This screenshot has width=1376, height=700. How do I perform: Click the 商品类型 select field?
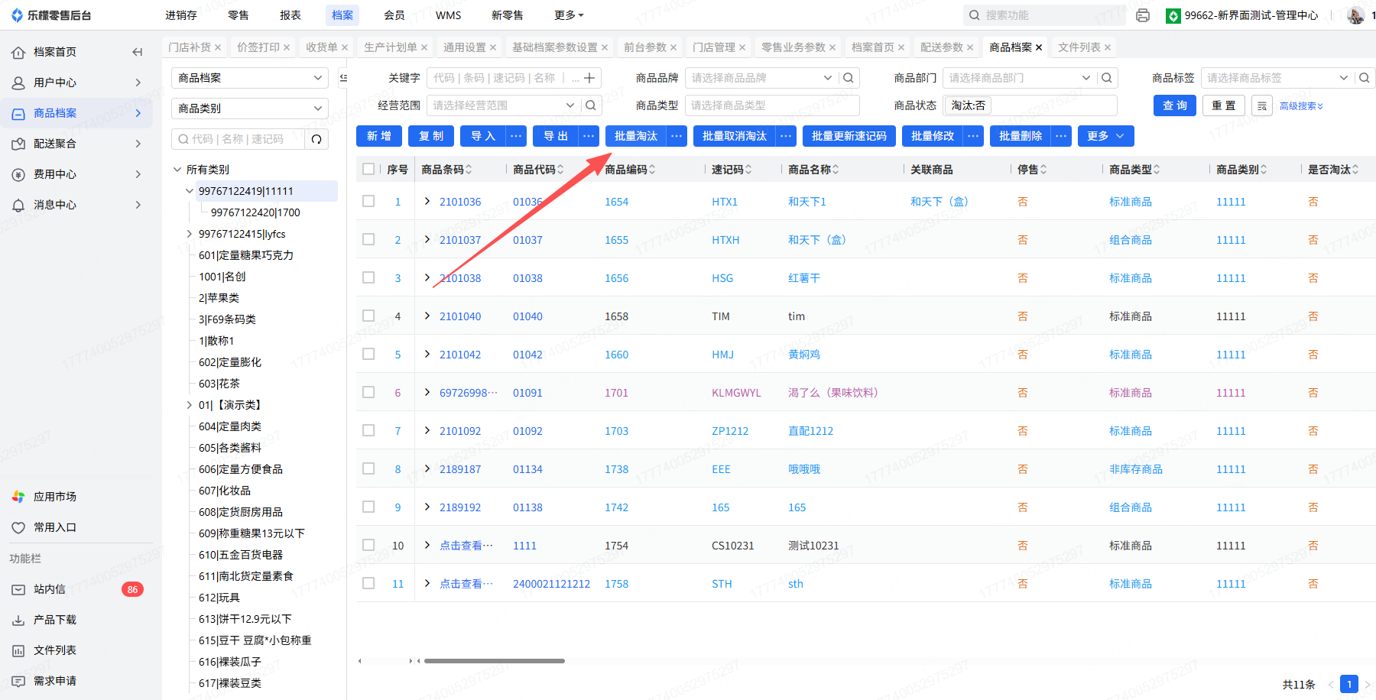[x=772, y=105]
